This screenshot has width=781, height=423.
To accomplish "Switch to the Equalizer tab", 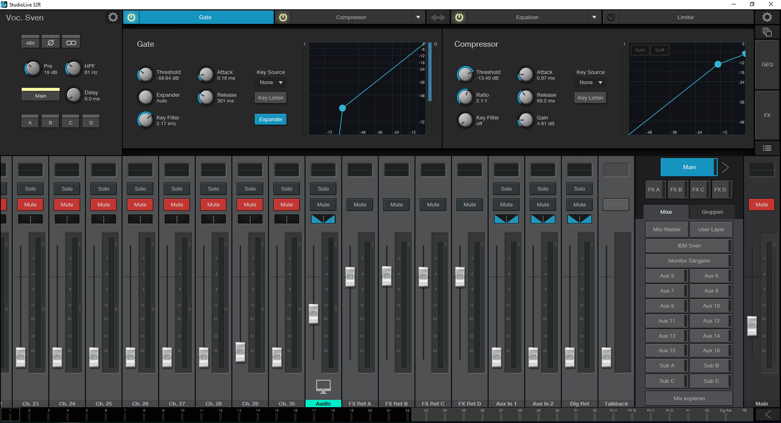I will click(527, 18).
